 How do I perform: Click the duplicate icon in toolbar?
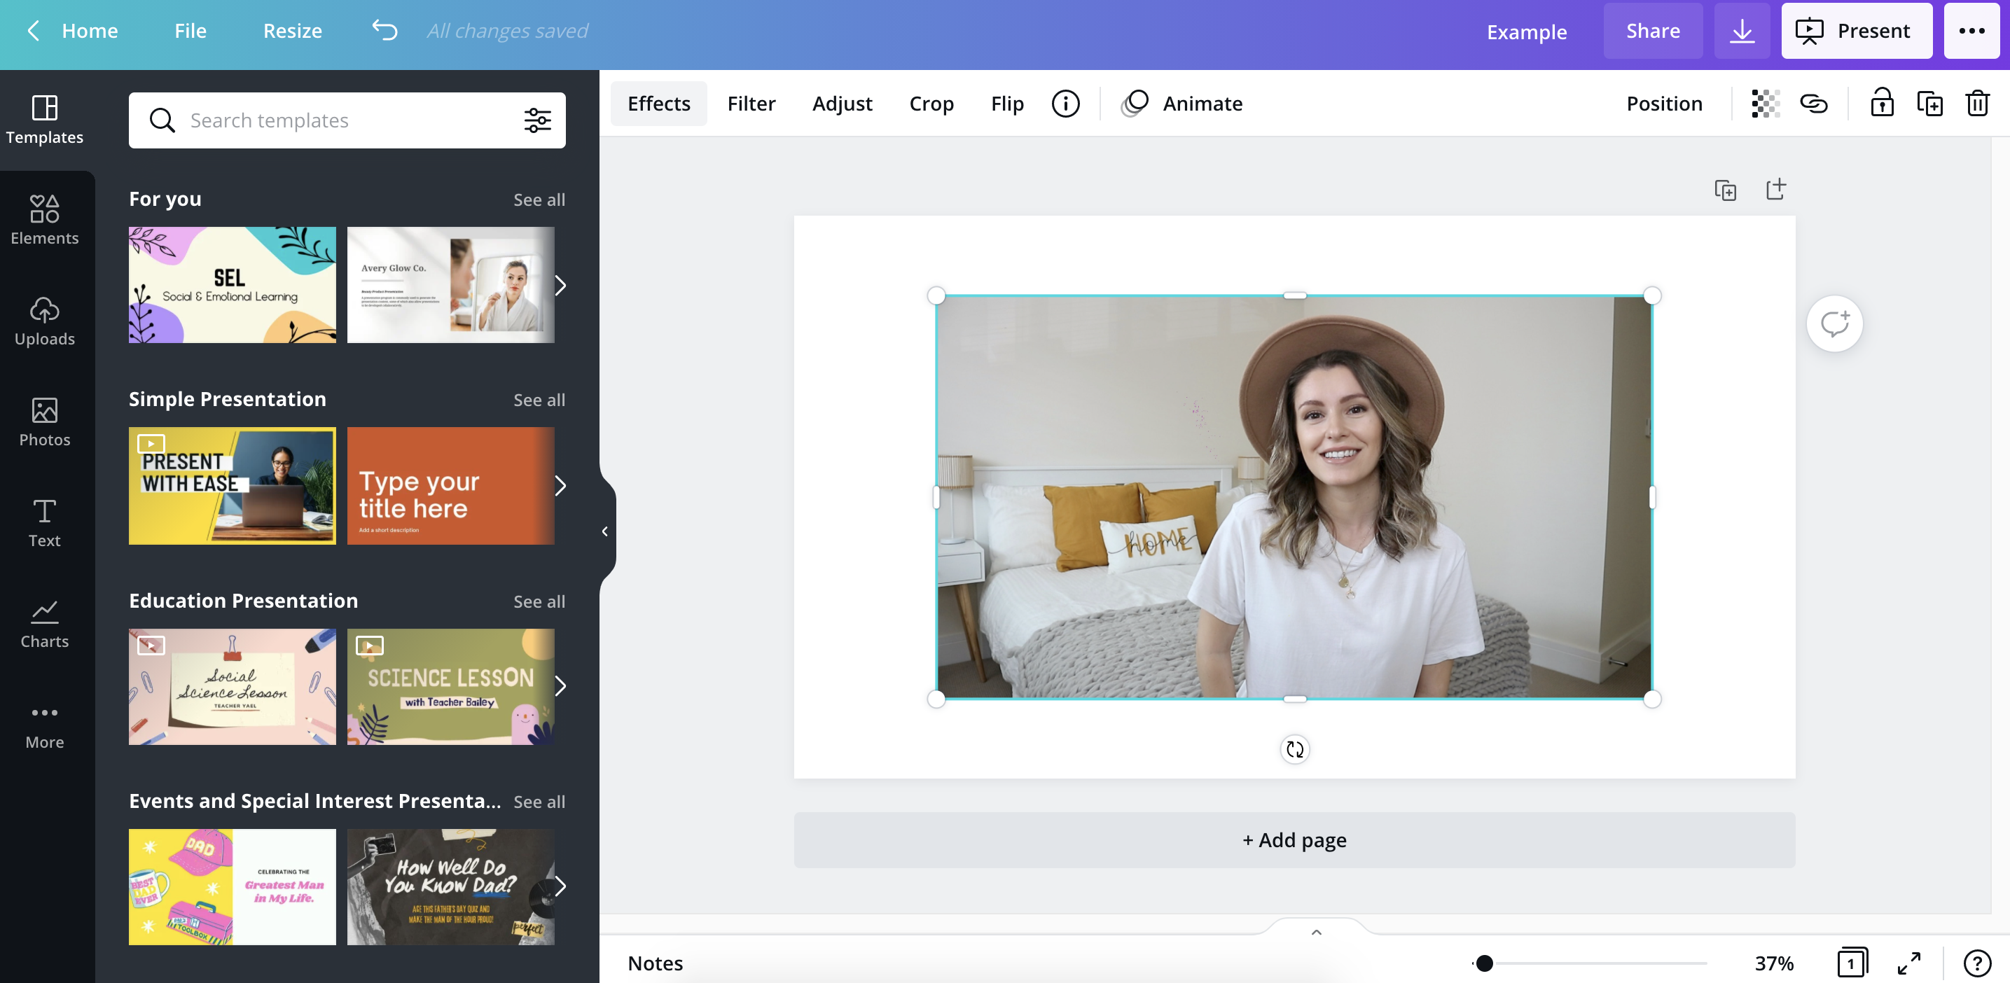pos(1929,103)
